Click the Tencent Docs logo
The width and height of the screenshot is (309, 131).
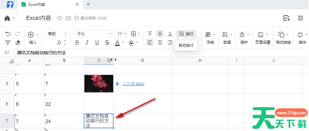coord(10,4)
